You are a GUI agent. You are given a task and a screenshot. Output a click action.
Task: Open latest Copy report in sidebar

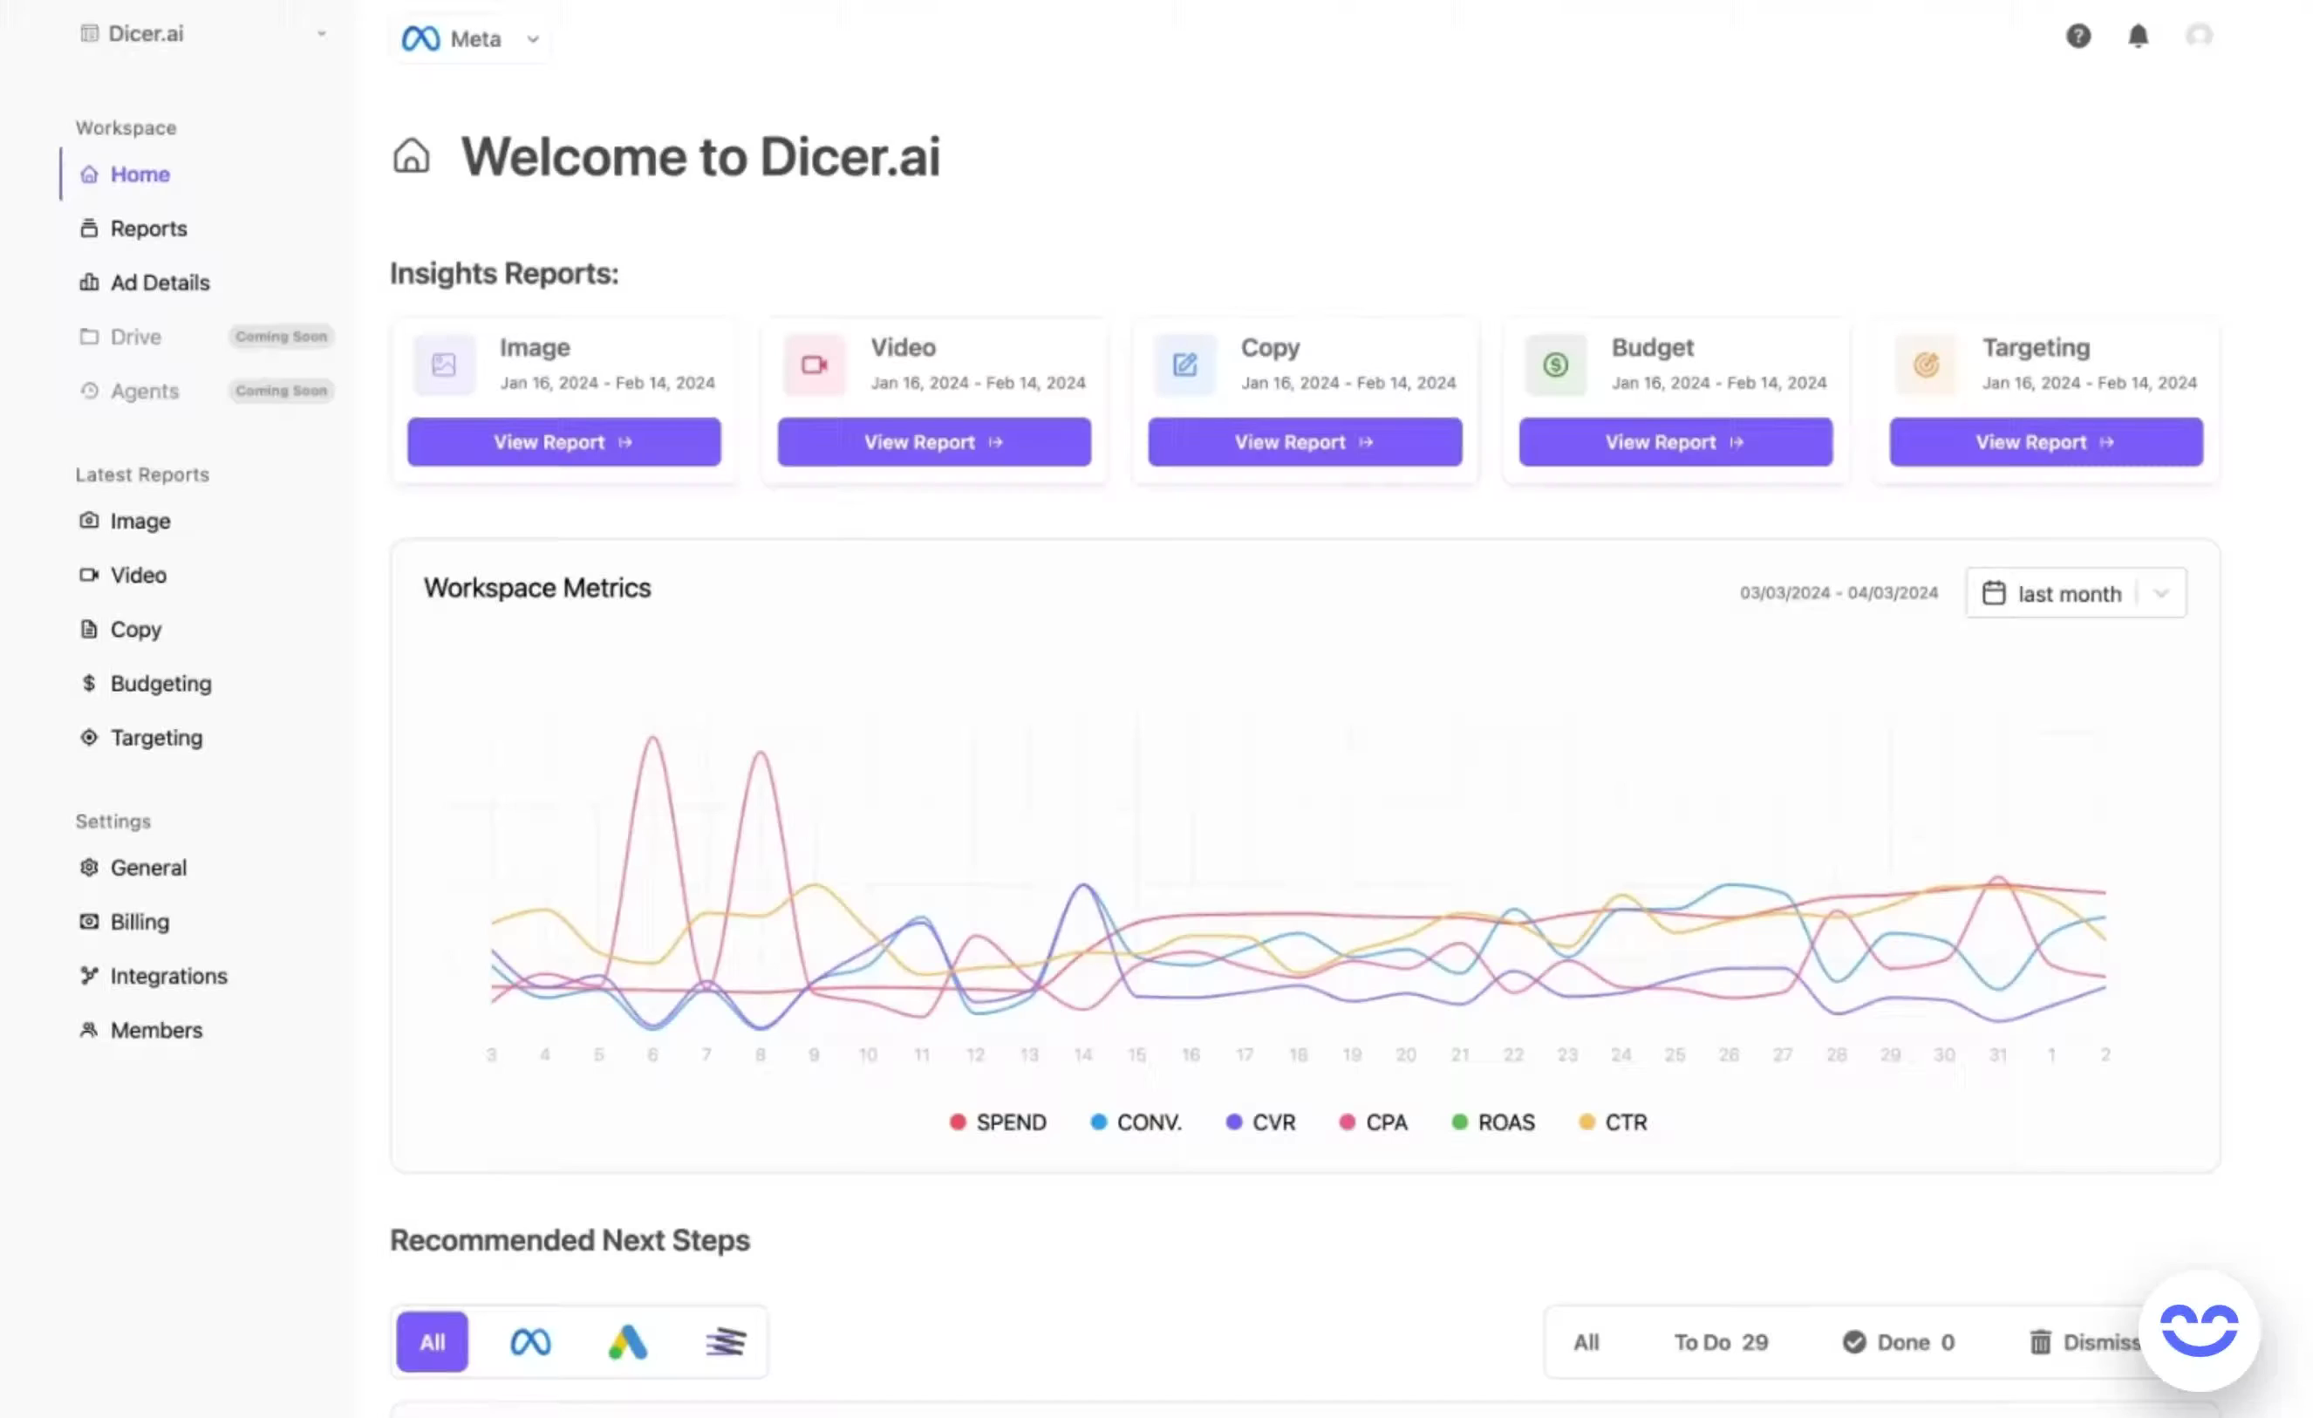[x=135, y=630]
